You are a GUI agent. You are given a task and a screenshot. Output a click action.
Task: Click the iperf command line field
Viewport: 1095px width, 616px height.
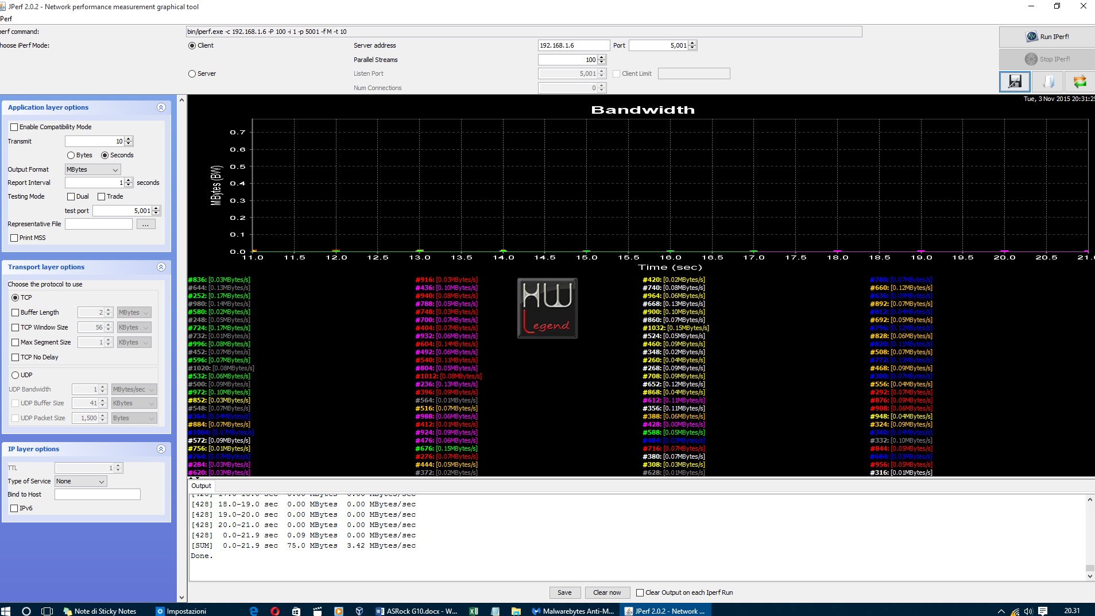tap(524, 32)
